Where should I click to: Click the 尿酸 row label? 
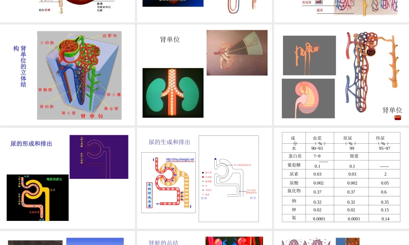click(294, 183)
